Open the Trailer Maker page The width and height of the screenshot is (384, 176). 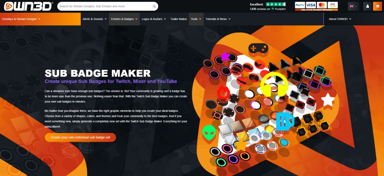click(x=179, y=19)
